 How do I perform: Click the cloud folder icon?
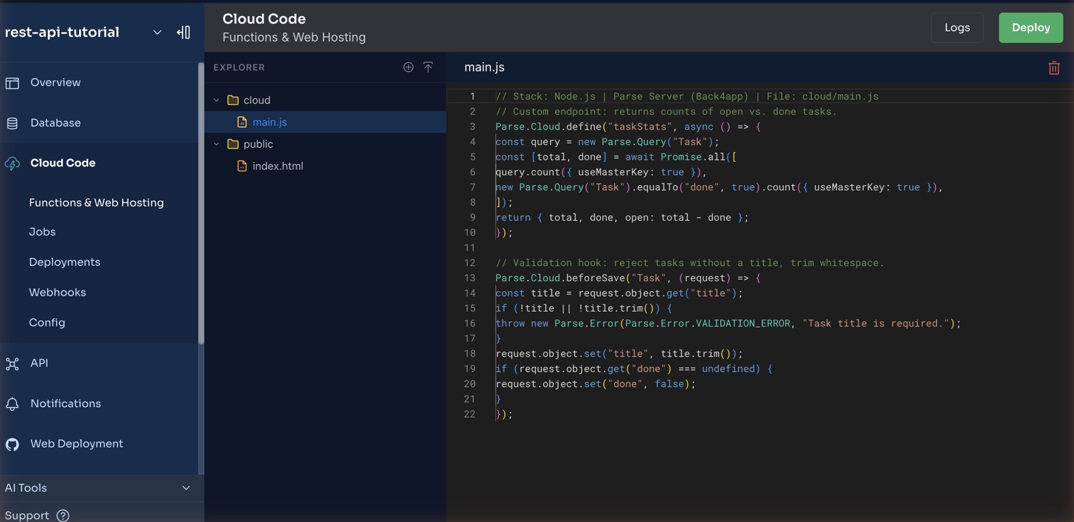click(233, 100)
